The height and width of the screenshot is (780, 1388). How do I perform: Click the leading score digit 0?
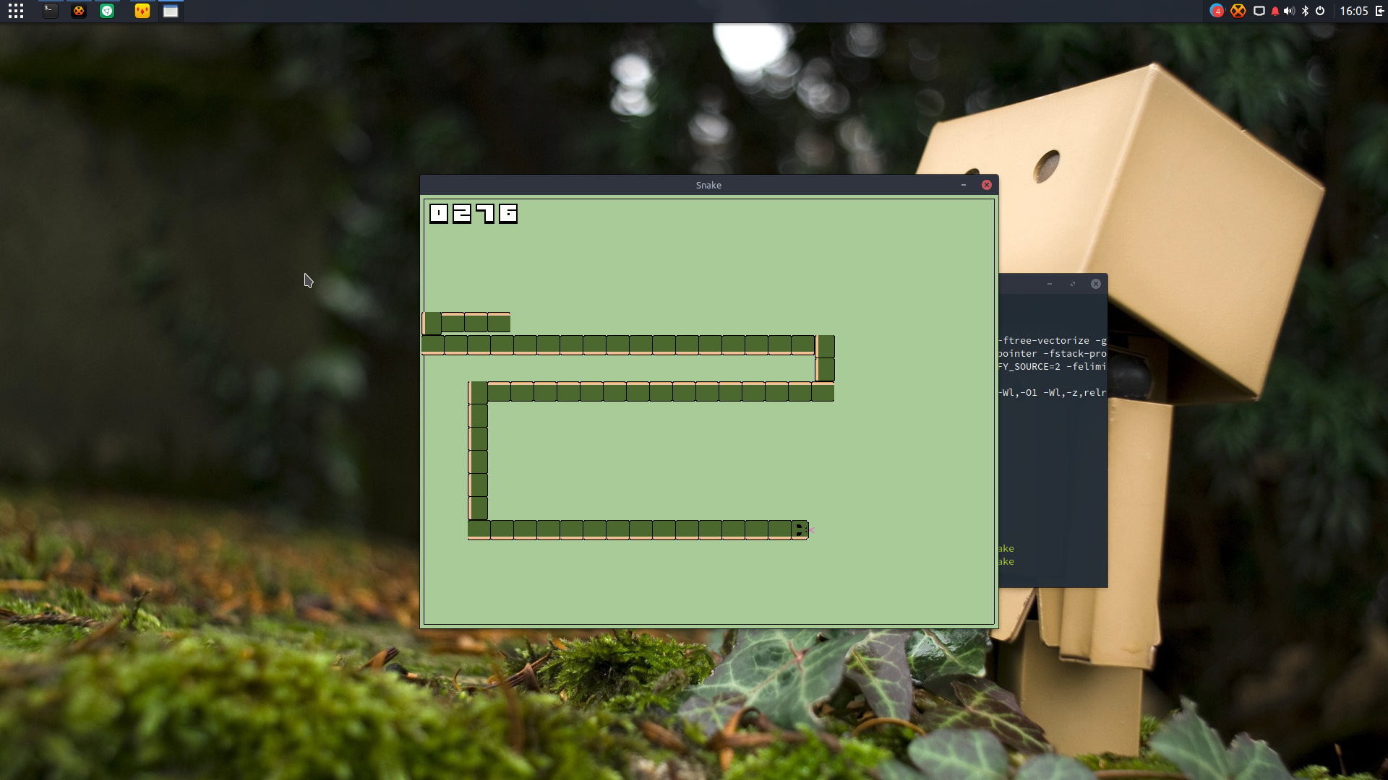[x=439, y=213]
